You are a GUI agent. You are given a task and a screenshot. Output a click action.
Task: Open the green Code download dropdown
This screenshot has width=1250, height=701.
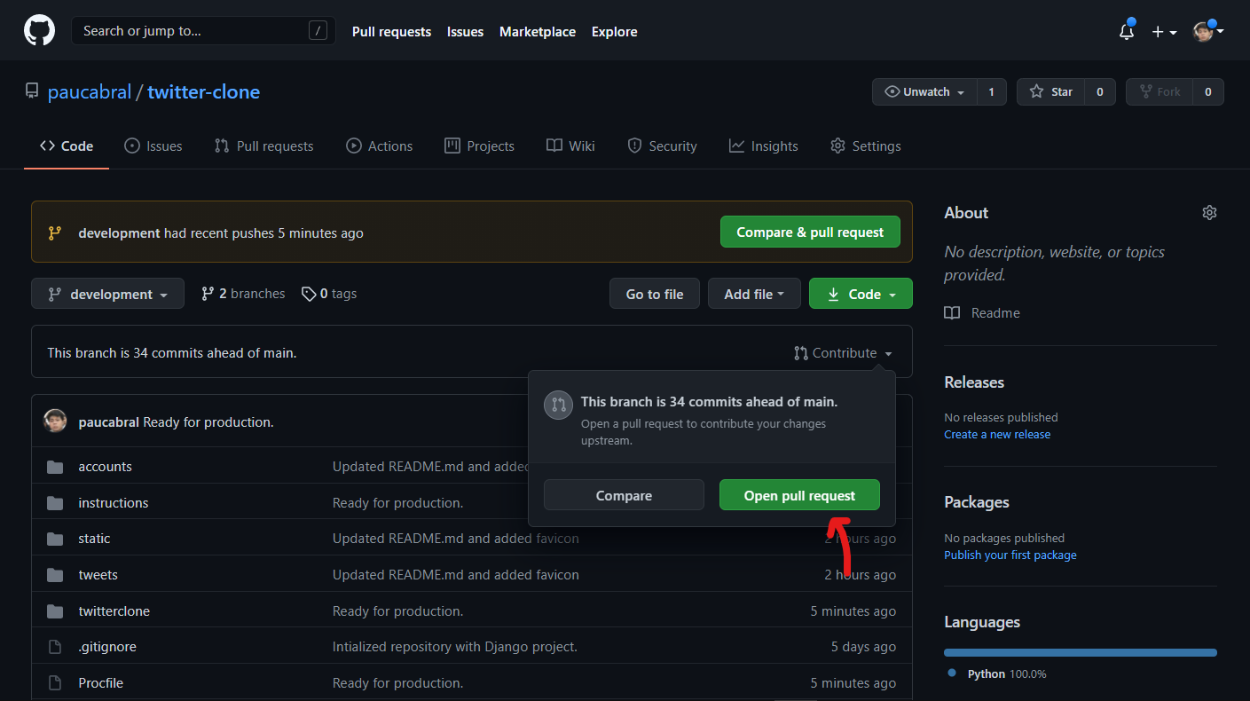click(x=861, y=294)
